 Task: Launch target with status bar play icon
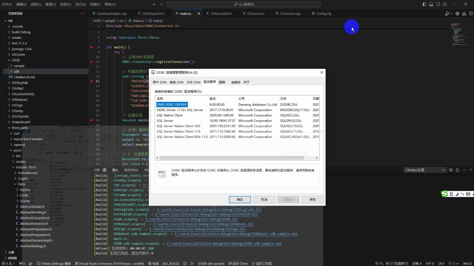[x=192, y=263]
